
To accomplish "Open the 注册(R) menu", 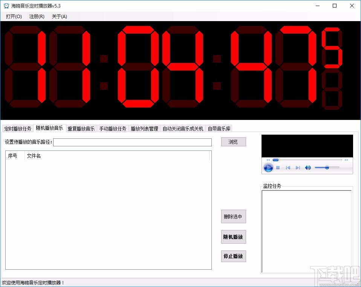I will click(x=36, y=17).
